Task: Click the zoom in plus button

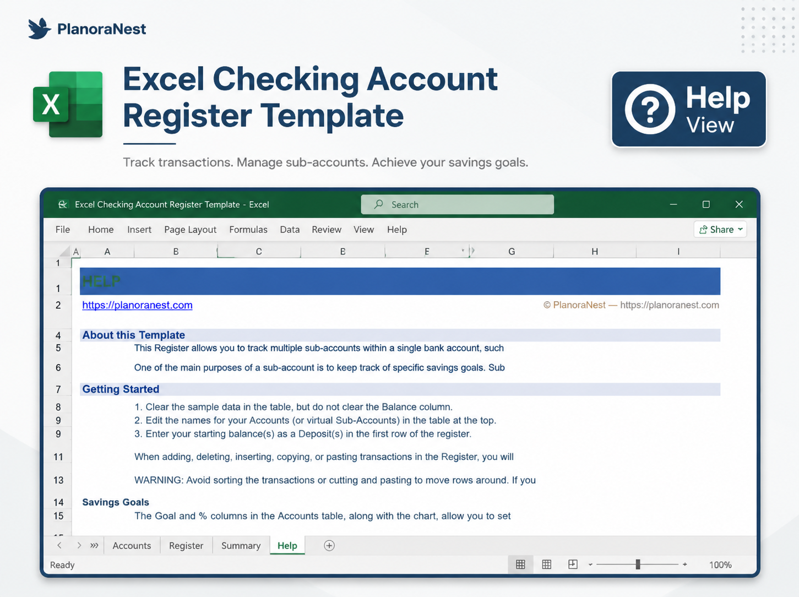Action: tap(685, 565)
